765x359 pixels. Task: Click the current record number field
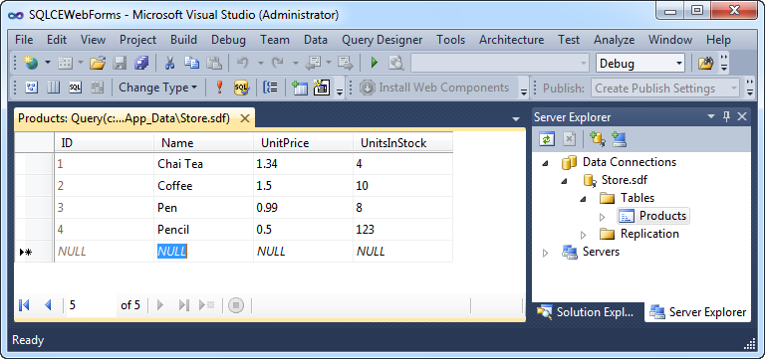tap(92, 305)
